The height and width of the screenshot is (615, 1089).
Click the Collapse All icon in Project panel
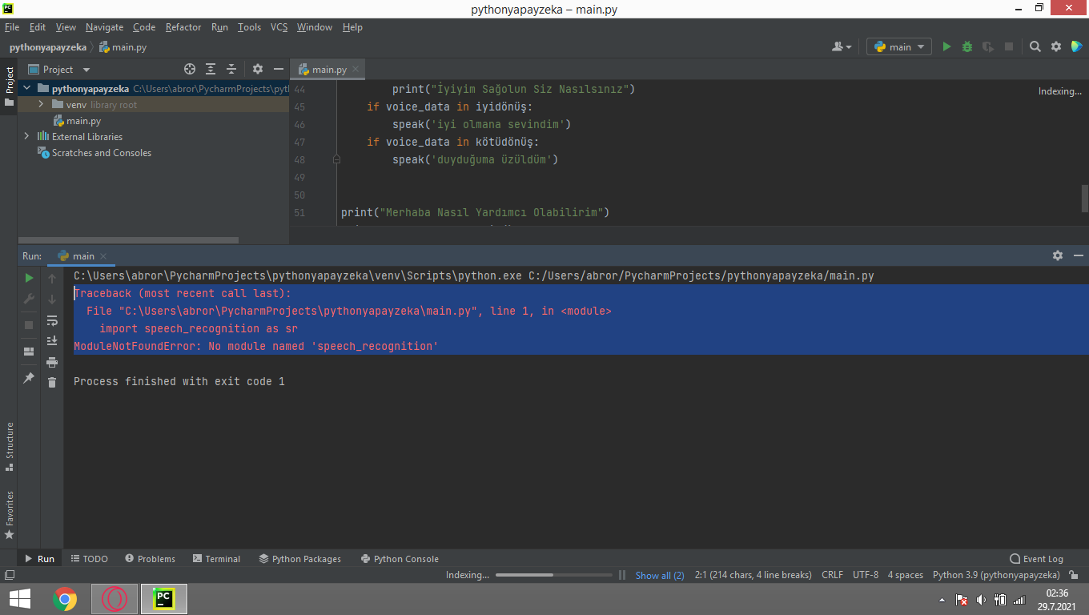231,70
